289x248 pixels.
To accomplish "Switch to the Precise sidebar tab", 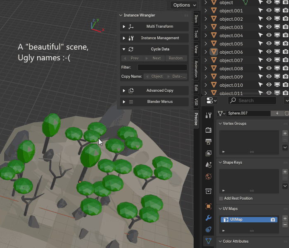I will (x=196, y=119).
